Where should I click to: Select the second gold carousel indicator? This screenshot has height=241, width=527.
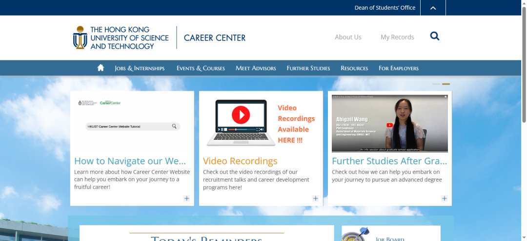click(x=446, y=84)
